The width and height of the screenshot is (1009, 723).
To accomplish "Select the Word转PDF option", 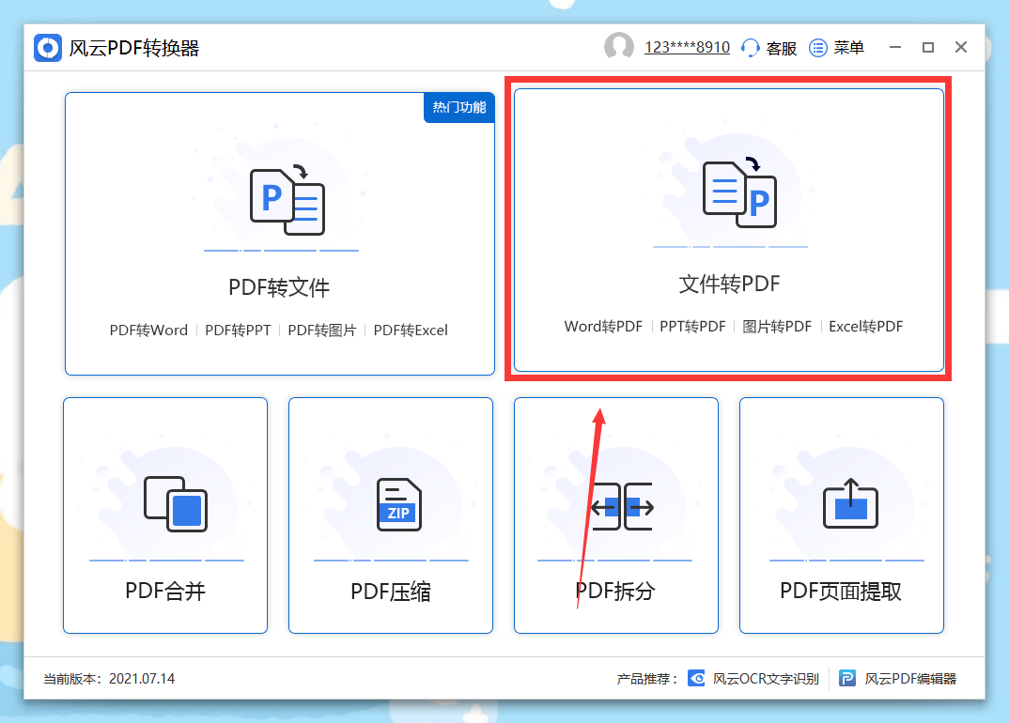I will [602, 326].
